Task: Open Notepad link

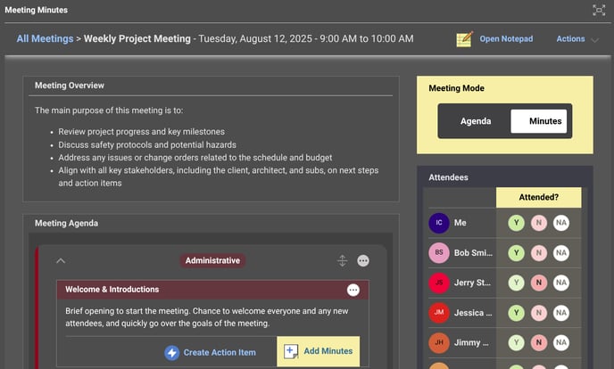Action: (506, 38)
